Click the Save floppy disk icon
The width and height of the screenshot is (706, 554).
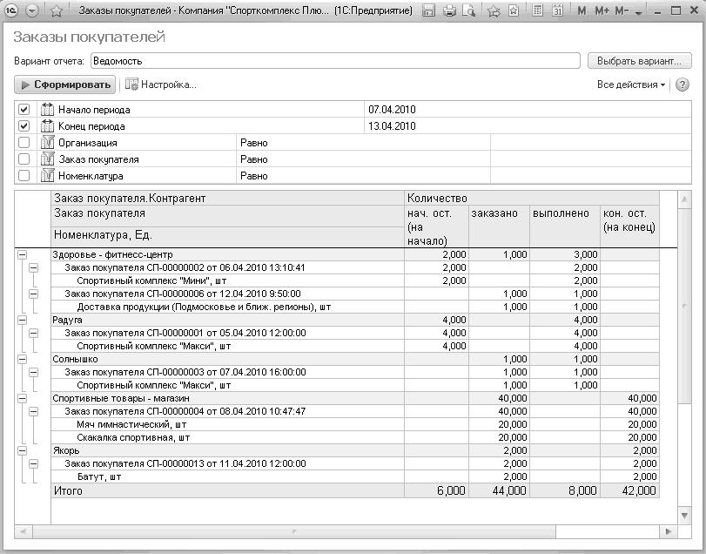point(429,10)
